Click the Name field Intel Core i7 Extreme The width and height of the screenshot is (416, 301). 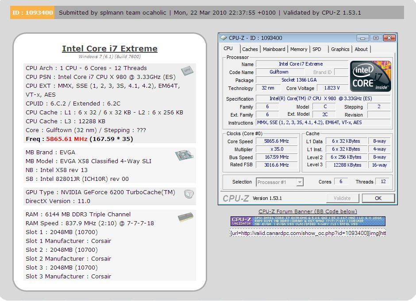[x=302, y=64]
